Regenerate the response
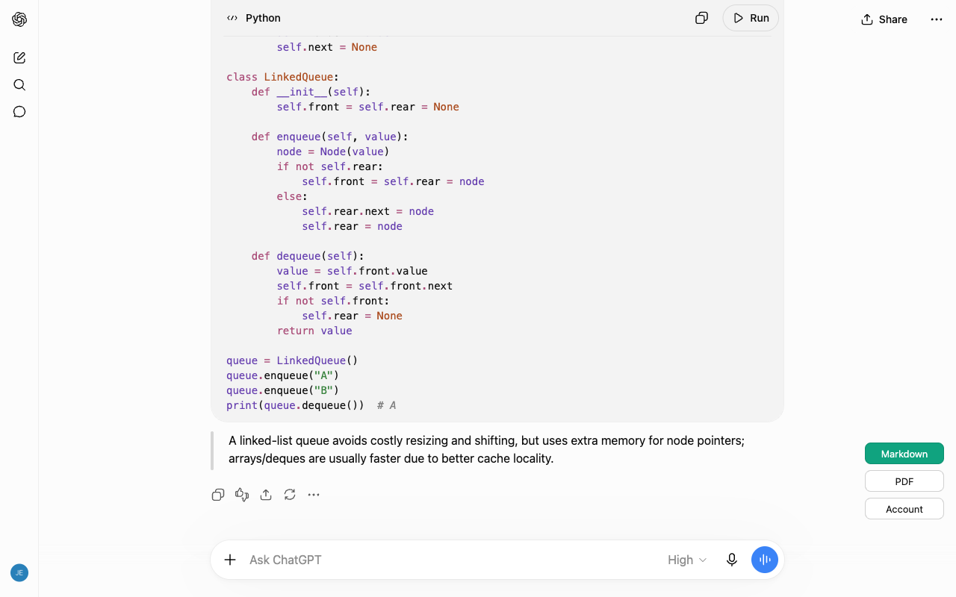Image resolution: width=956 pixels, height=597 pixels. click(290, 495)
